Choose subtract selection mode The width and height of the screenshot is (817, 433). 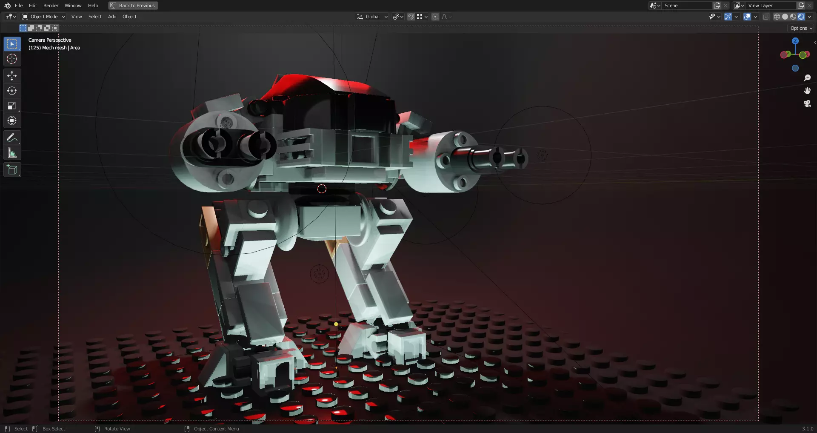(39, 28)
